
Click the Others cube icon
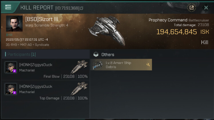click(x=96, y=54)
